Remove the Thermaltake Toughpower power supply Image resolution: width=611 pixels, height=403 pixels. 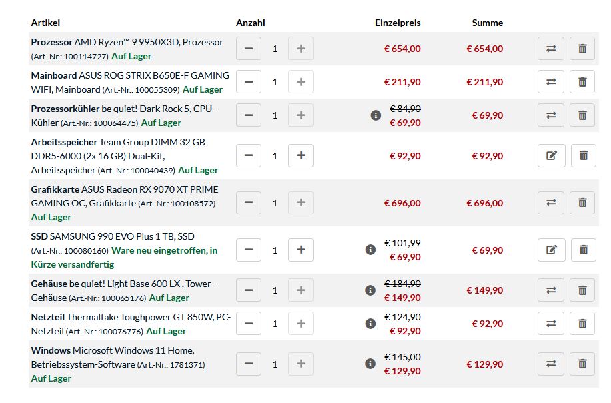click(582, 323)
